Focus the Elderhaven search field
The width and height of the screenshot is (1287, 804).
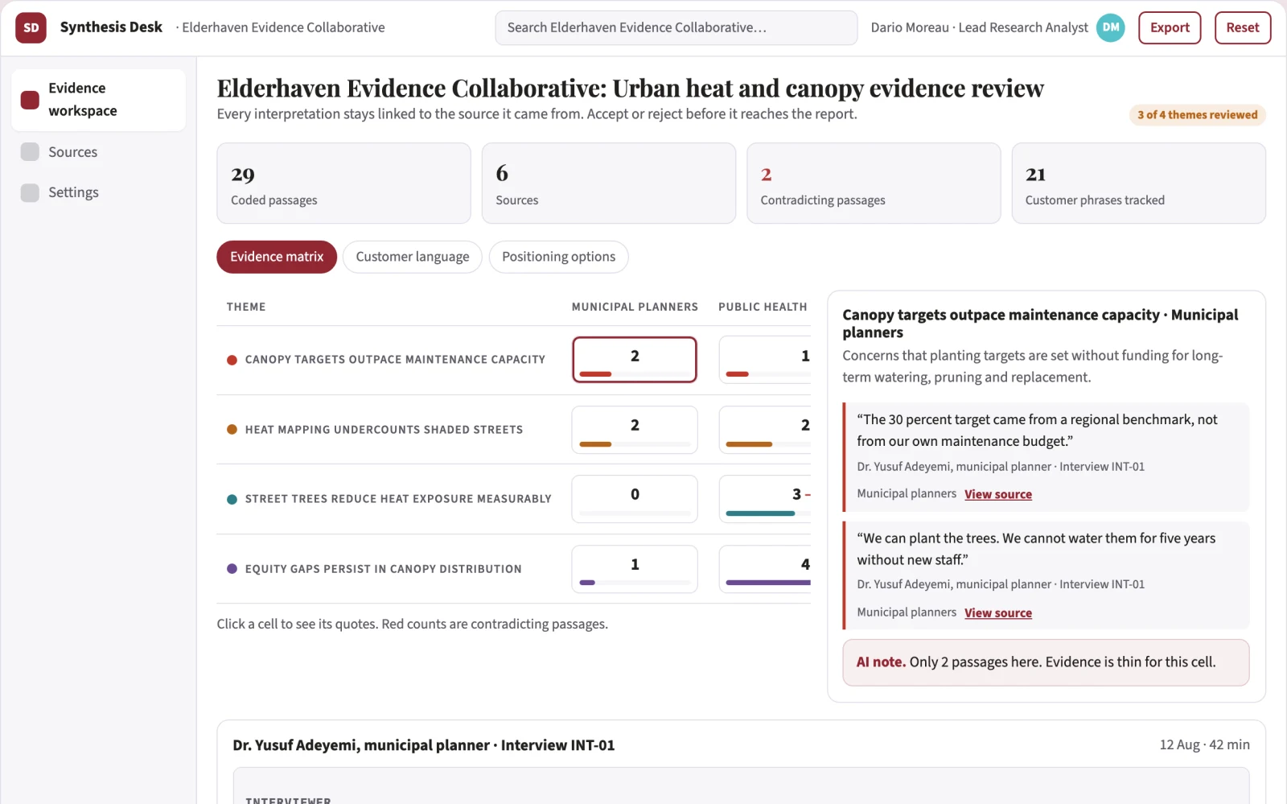coord(676,27)
